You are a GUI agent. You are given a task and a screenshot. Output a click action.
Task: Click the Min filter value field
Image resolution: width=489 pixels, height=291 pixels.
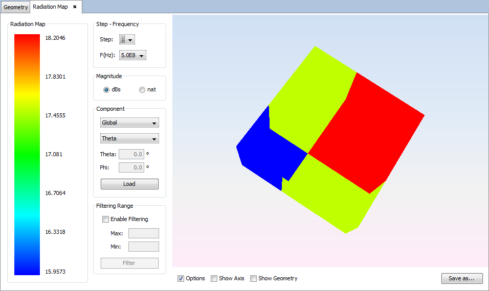[x=143, y=247]
